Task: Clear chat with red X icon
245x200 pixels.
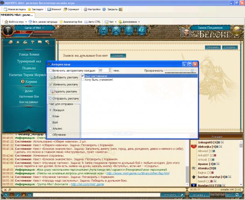Action: pos(5,190)
